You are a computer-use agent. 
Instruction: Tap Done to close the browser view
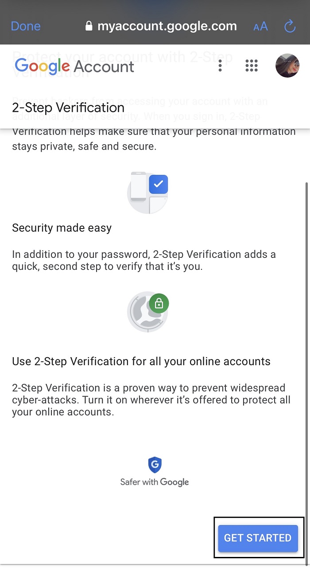click(26, 26)
